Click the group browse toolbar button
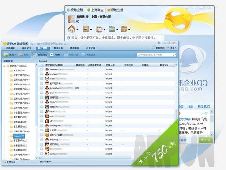226x170 pixels. pos(40,54)
